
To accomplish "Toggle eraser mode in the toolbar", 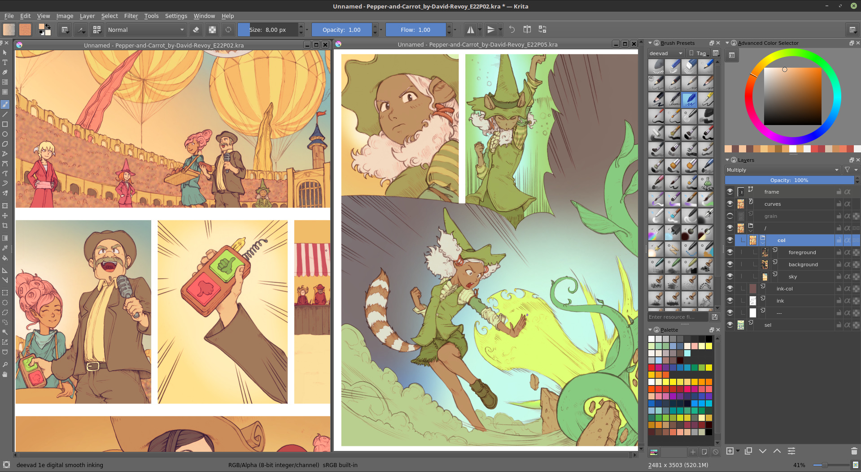I will (196, 30).
